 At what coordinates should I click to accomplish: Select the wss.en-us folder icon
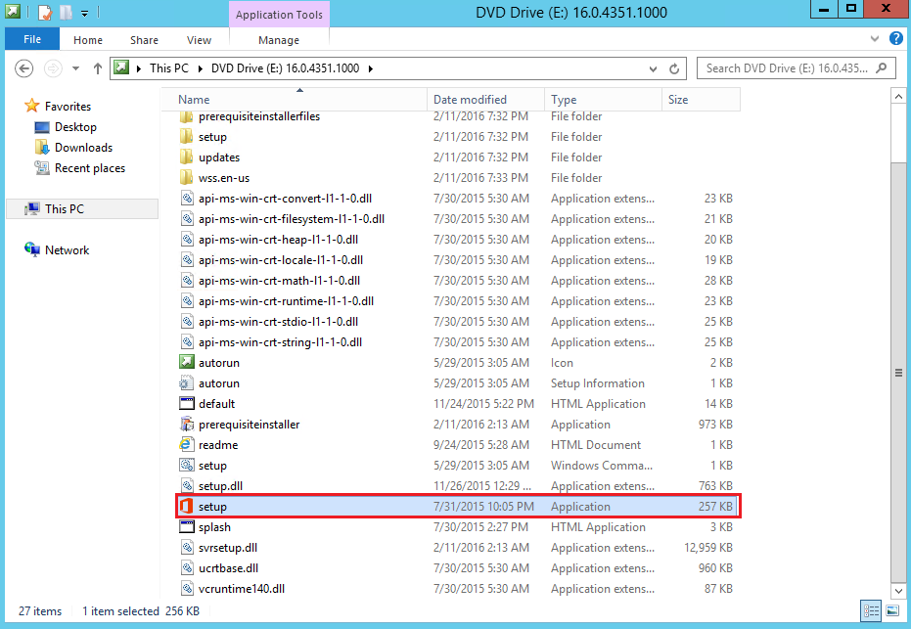[187, 178]
